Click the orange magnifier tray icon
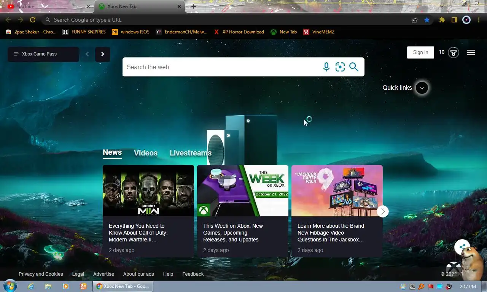 421,286
